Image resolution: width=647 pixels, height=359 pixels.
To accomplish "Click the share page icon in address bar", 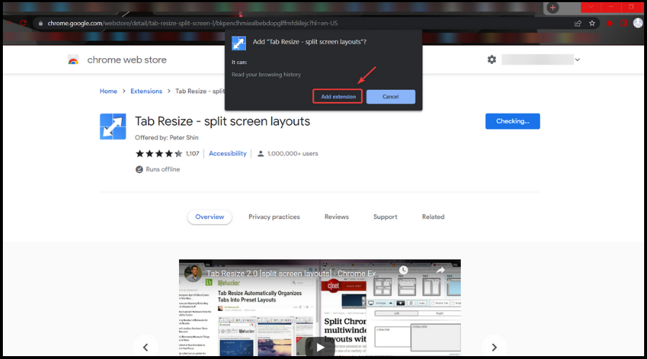I will [x=578, y=23].
